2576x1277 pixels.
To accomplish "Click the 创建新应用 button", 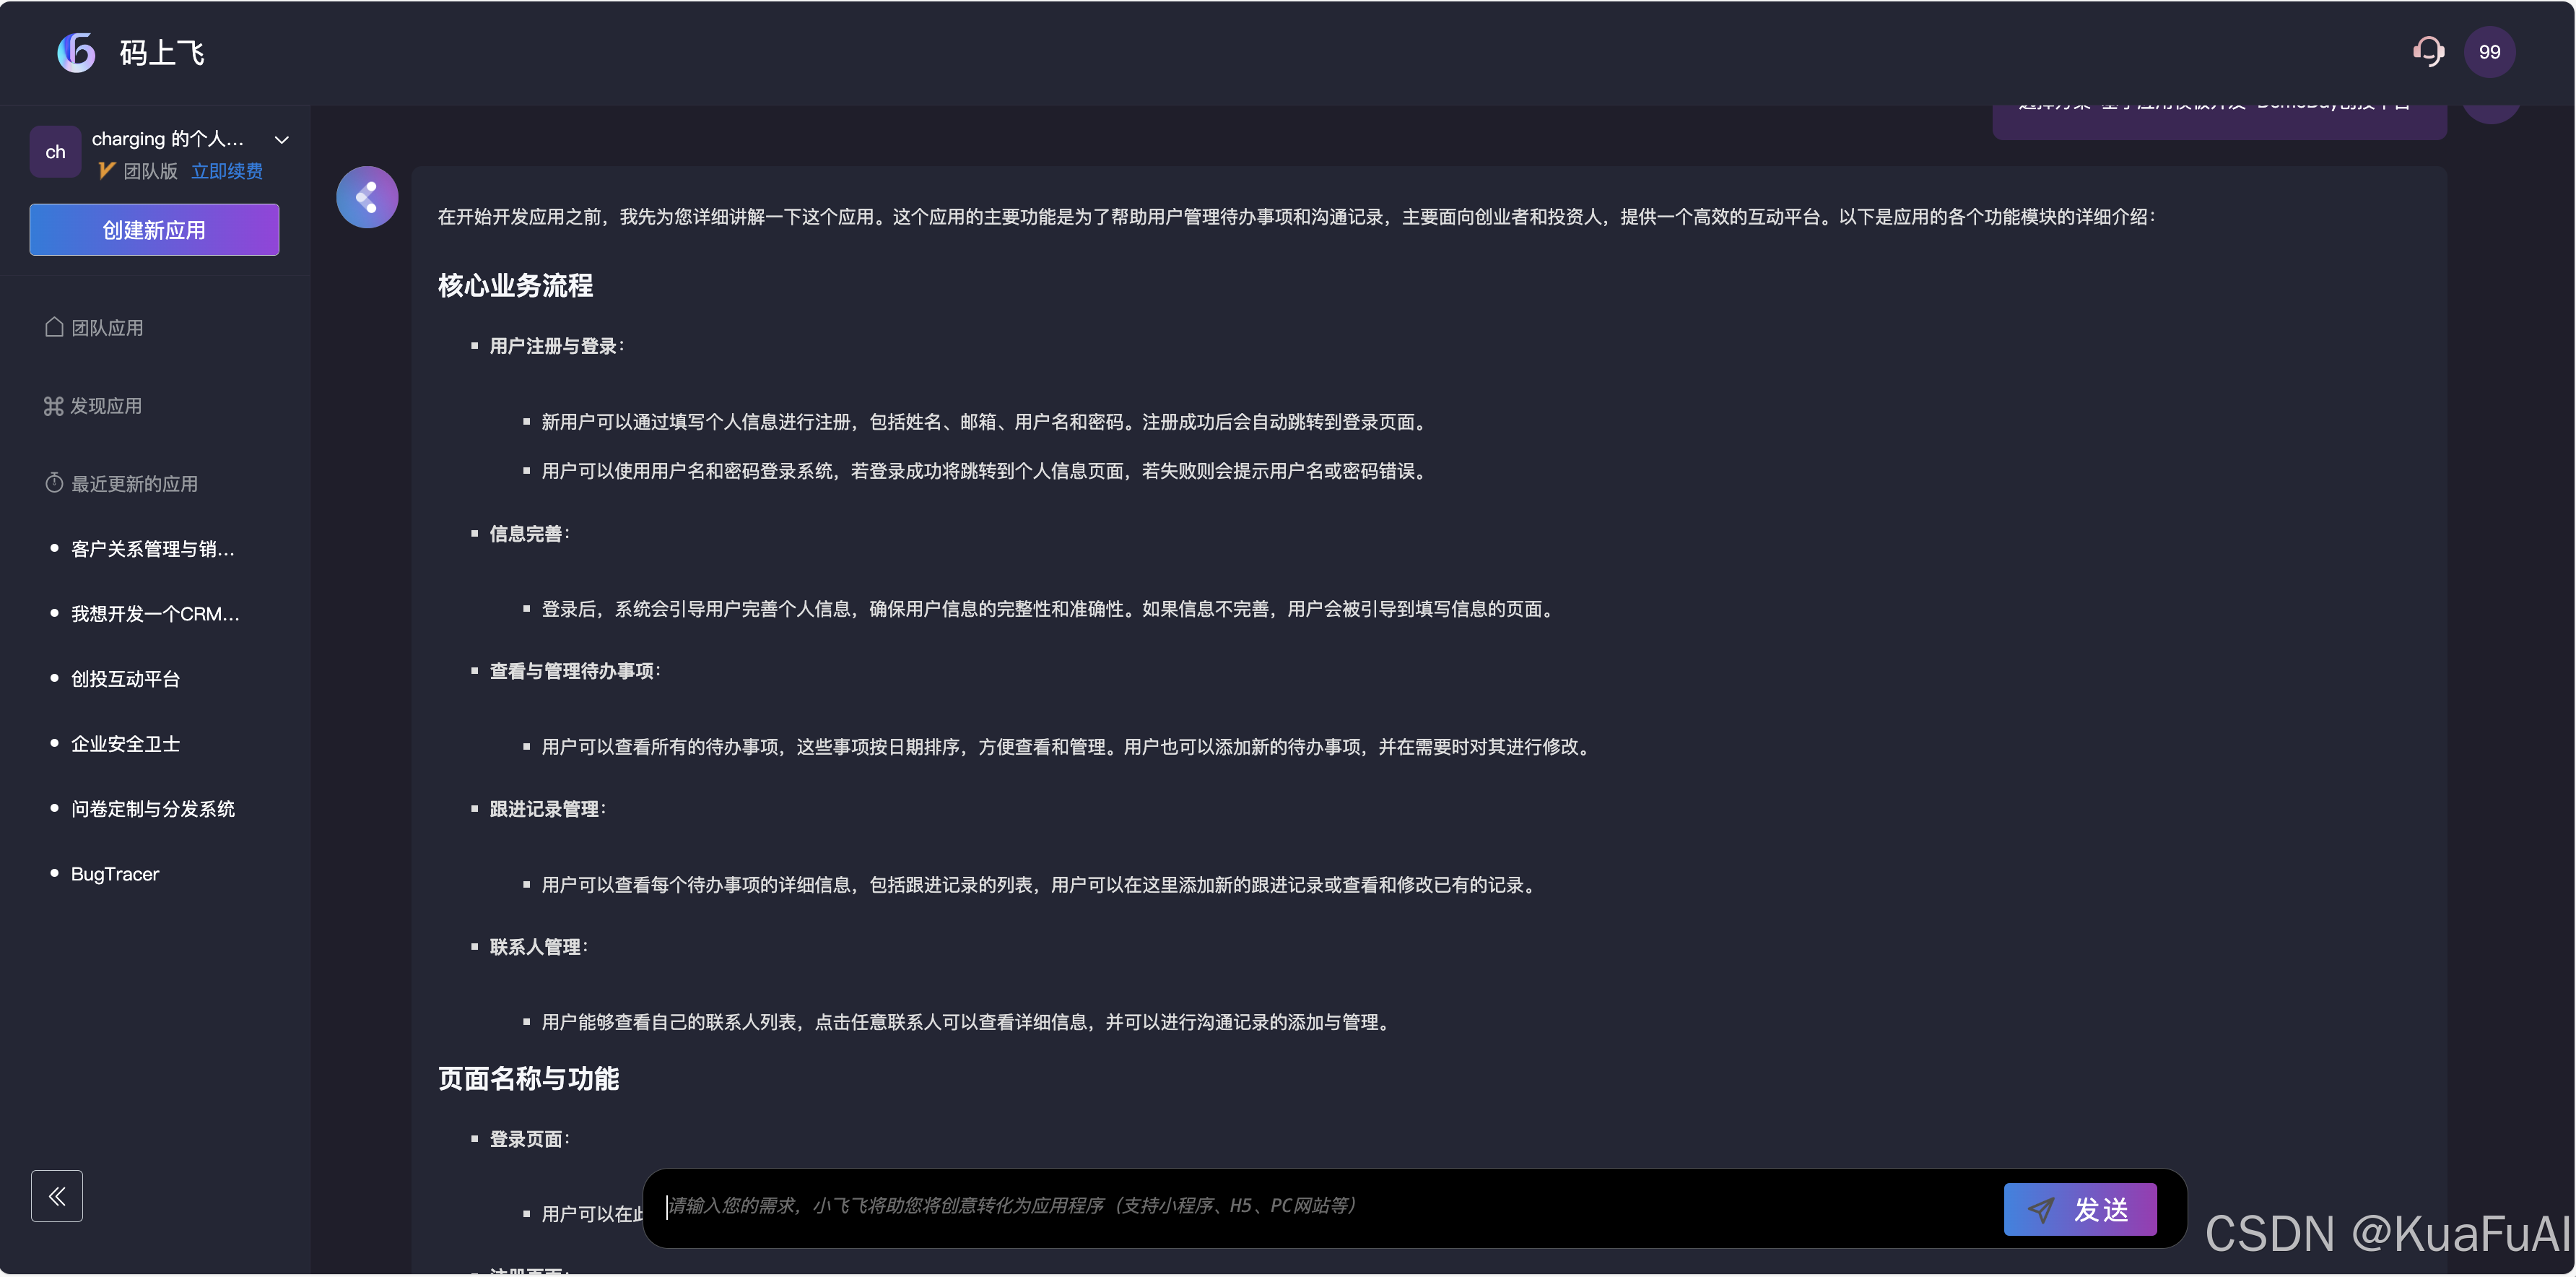I will tap(154, 230).
